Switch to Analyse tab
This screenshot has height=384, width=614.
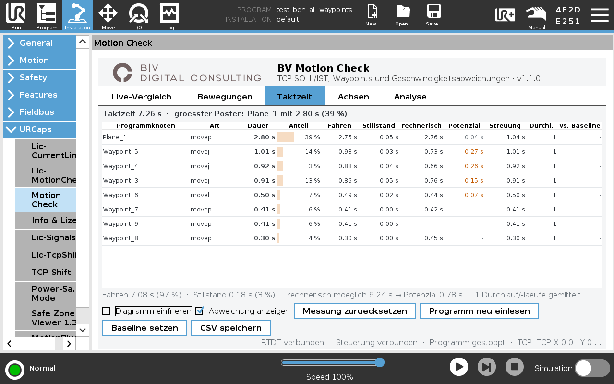410,97
